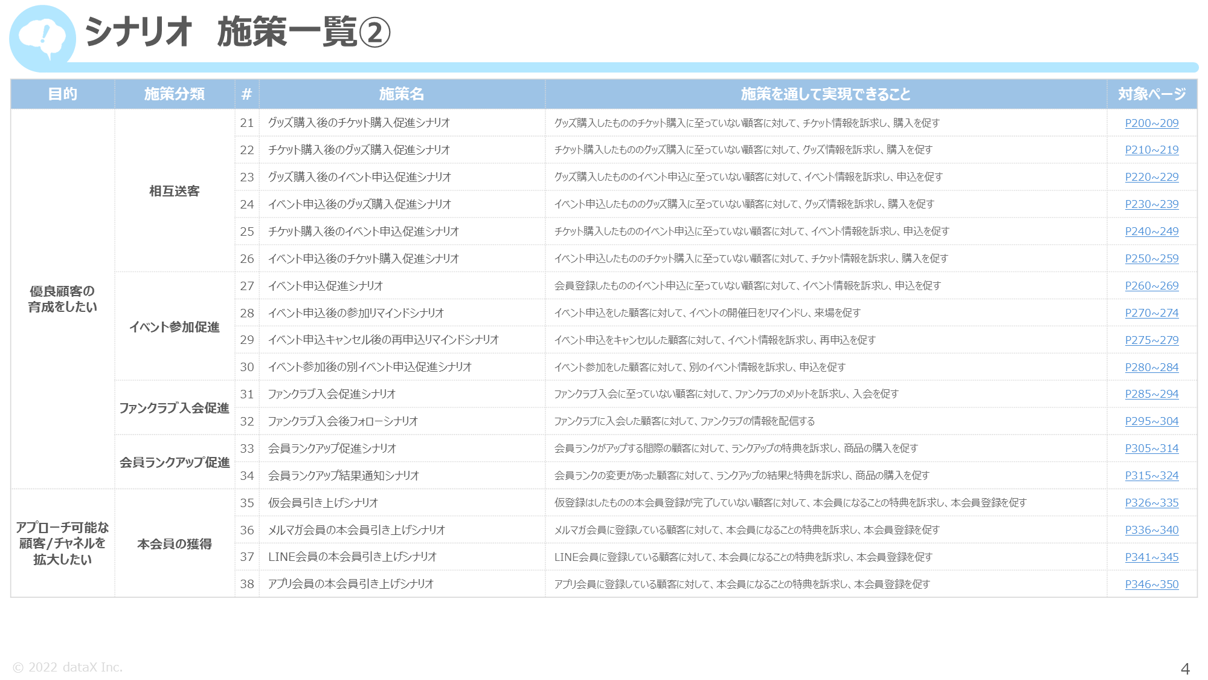This screenshot has height=680, width=1208.
Task: Select チケット購入後のイベント申込促進シナリオ
Action: coord(364,232)
